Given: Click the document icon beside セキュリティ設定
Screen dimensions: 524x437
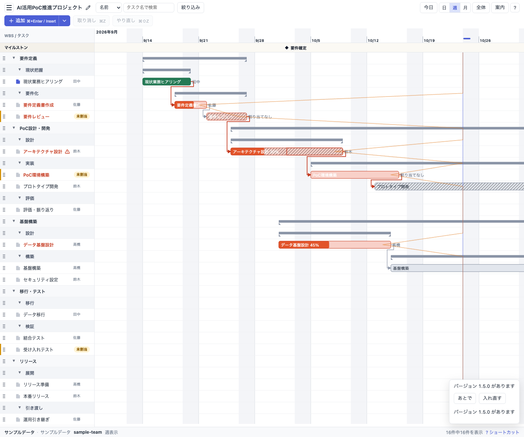Looking at the screenshot, I should (18, 280).
